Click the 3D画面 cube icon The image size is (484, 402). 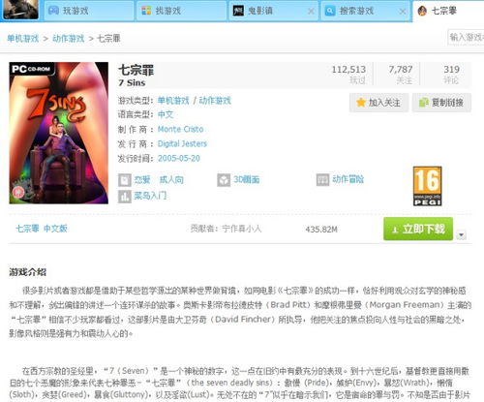click(224, 180)
